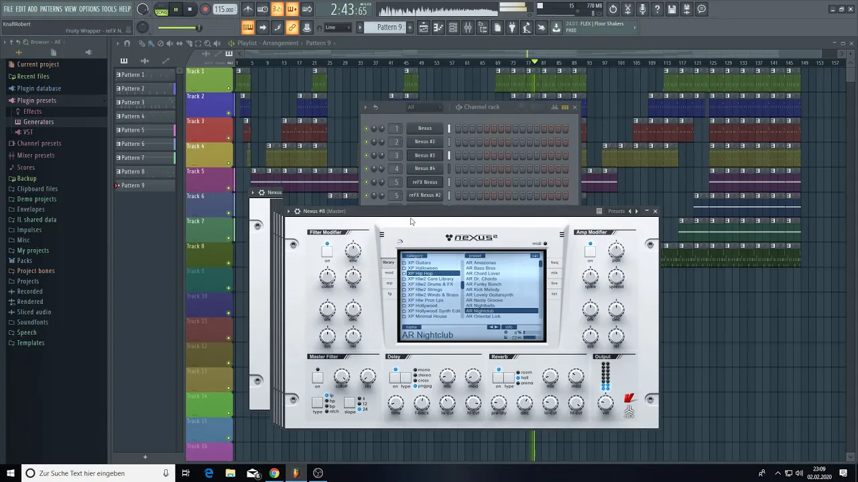
Task: Click the one-click recording microphone icon
Action: pyautogui.click(x=643, y=9)
